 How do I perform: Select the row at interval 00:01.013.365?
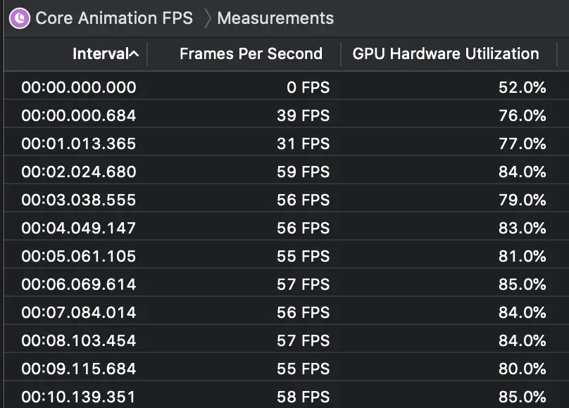(79, 144)
